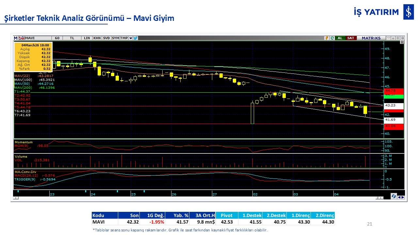Click the horizontal scrollbar right arrow
The height and width of the screenshot is (235, 418).
[381, 198]
